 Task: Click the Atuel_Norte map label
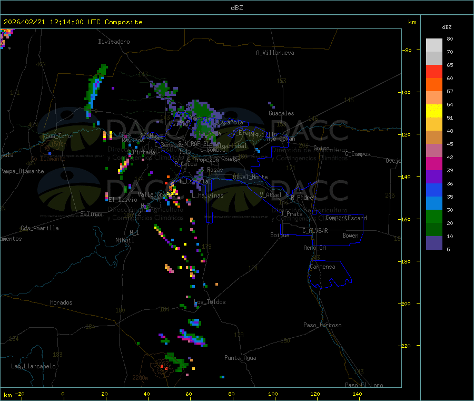[x=250, y=177]
